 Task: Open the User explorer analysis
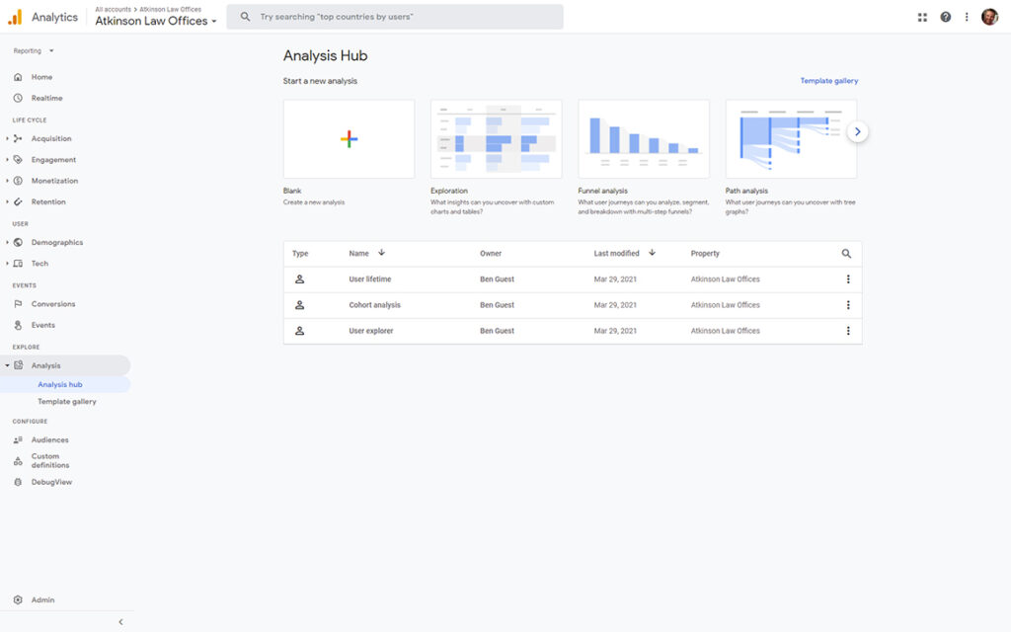[x=371, y=331]
